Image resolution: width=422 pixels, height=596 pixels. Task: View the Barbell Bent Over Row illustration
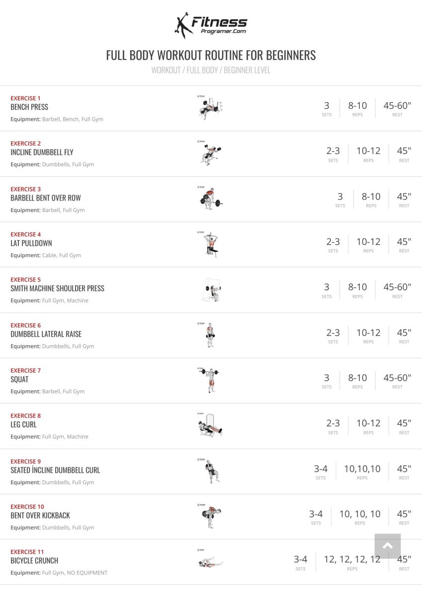[210, 199]
